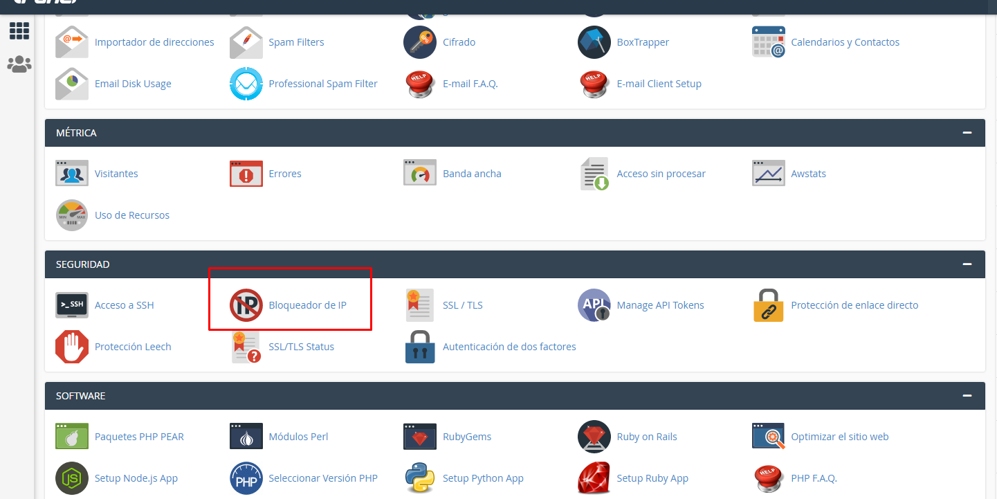Open the Visitantes icon

click(72, 174)
